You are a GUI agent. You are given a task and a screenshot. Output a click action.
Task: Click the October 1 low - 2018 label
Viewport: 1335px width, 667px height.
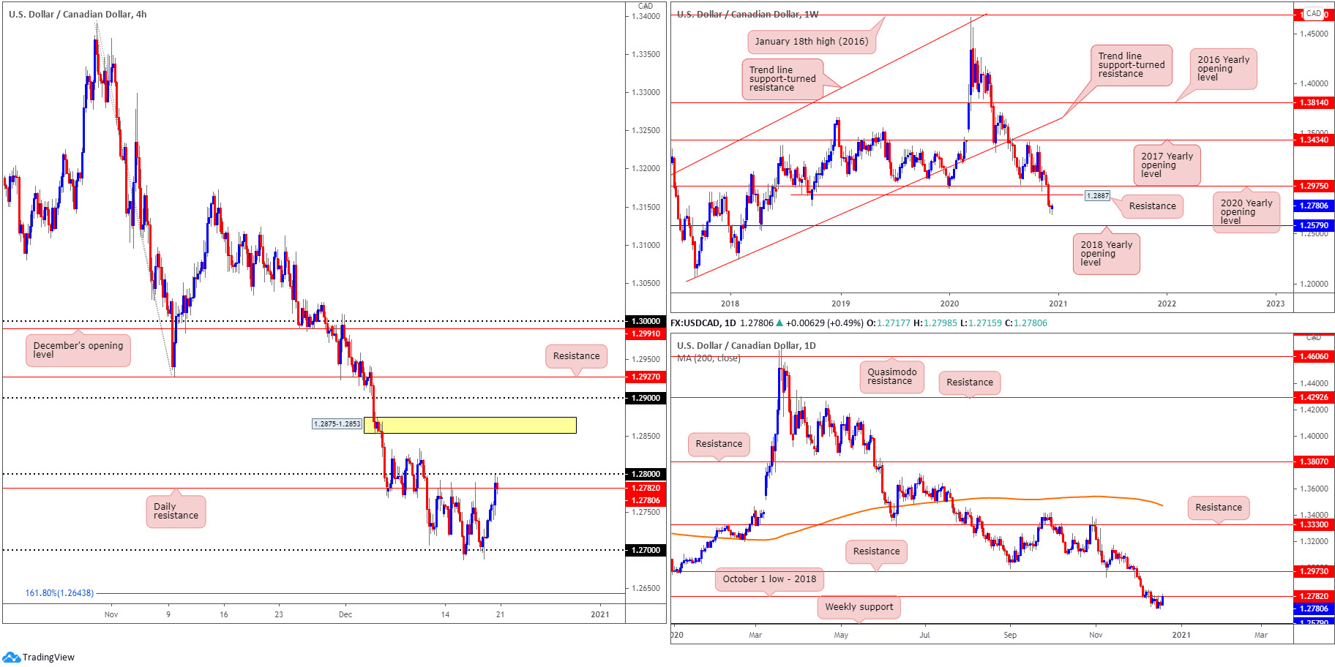769,579
